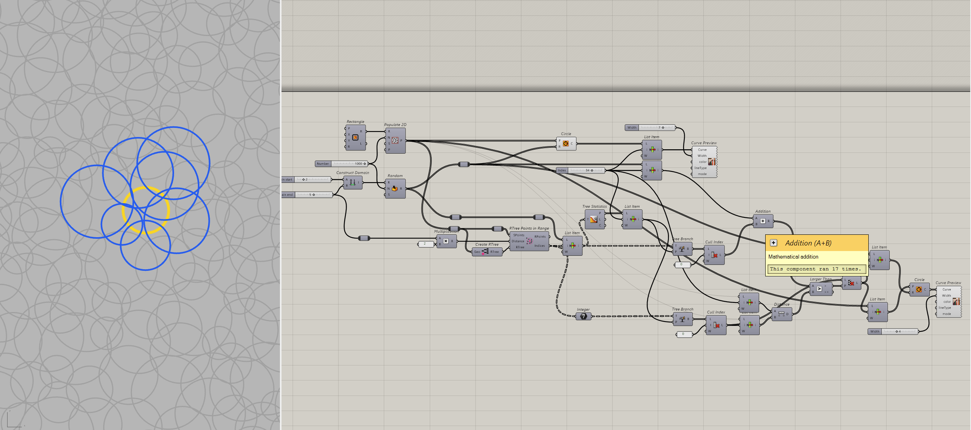Click the 'in end' slider valued 5
This screenshot has height=430, width=971.
pos(306,194)
